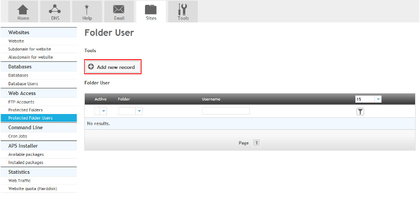The height and width of the screenshot is (208, 420).
Task: Click the Folder column header
Action: pos(124,99)
